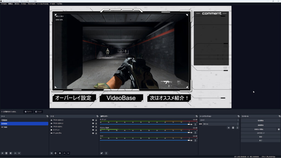Mute the デスクトップ音声 audio channel
The height and width of the screenshot is (158, 281).
[x=191, y=132]
